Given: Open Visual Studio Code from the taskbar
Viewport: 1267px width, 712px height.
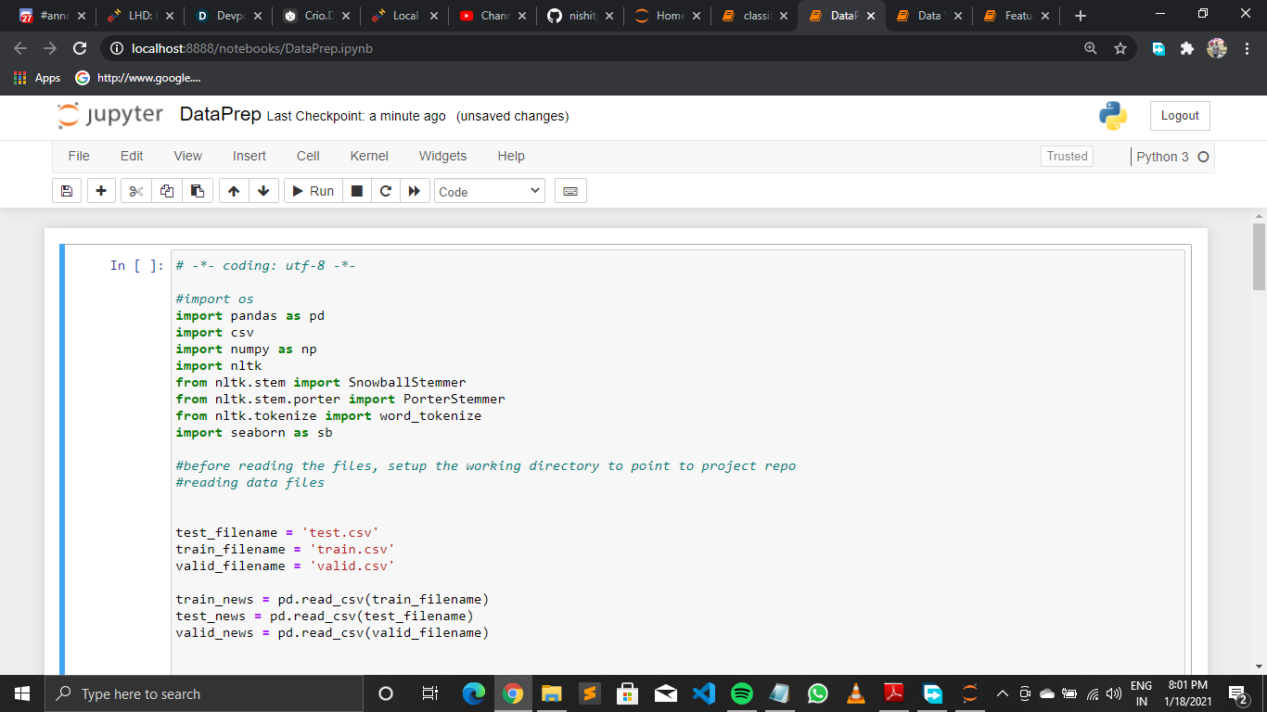Looking at the screenshot, I should pyautogui.click(x=703, y=693).
